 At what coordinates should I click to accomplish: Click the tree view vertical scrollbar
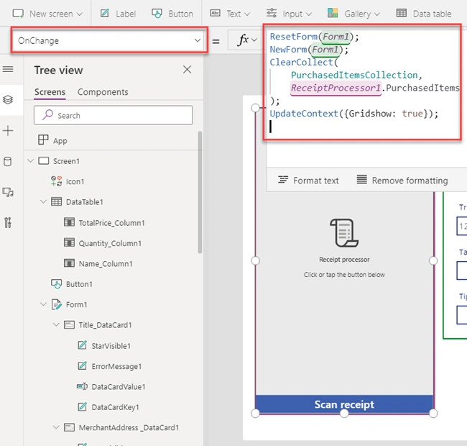200,192
